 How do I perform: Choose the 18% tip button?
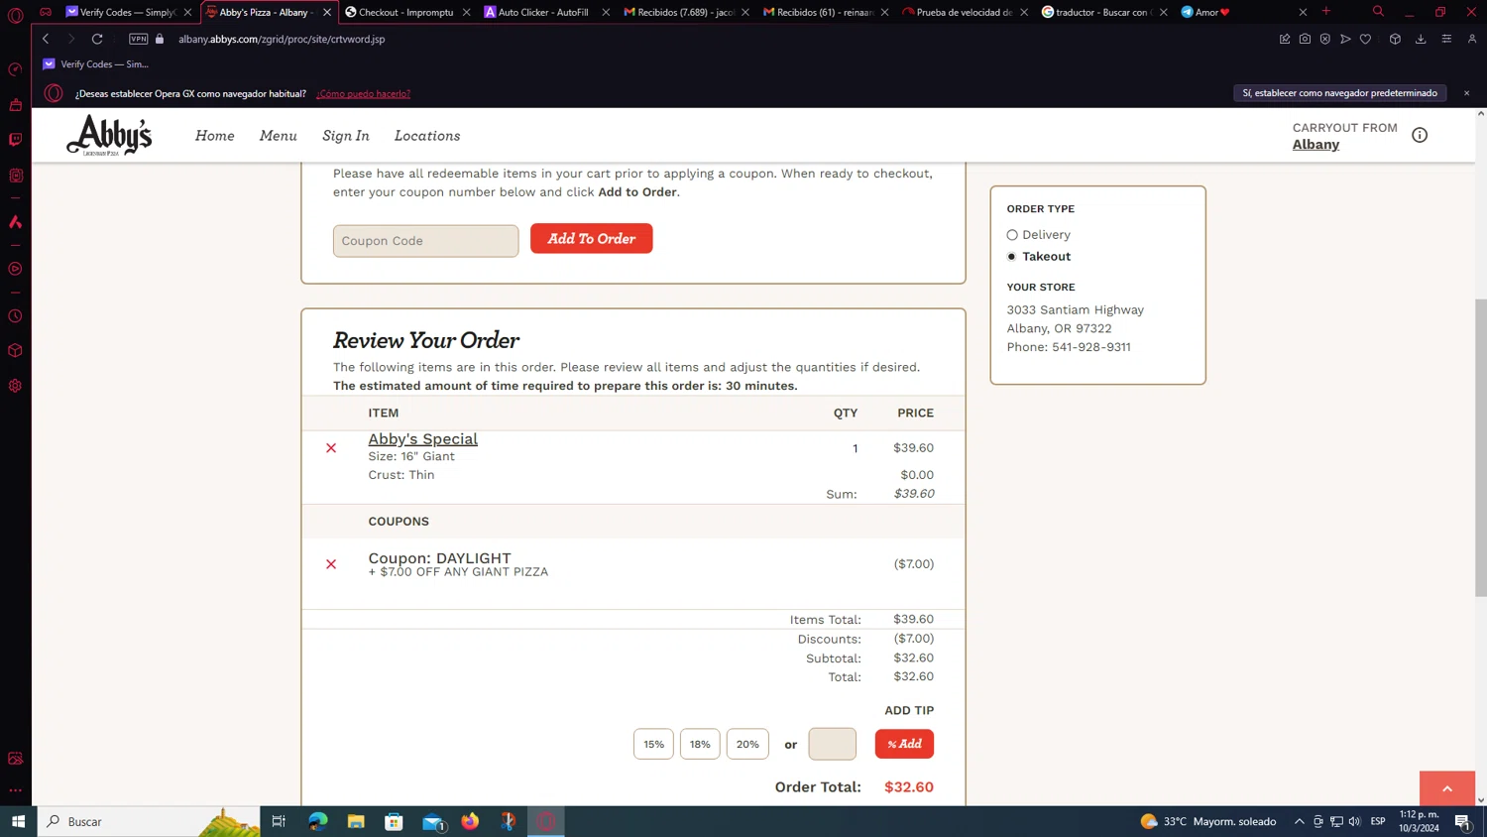coord(700,744)
